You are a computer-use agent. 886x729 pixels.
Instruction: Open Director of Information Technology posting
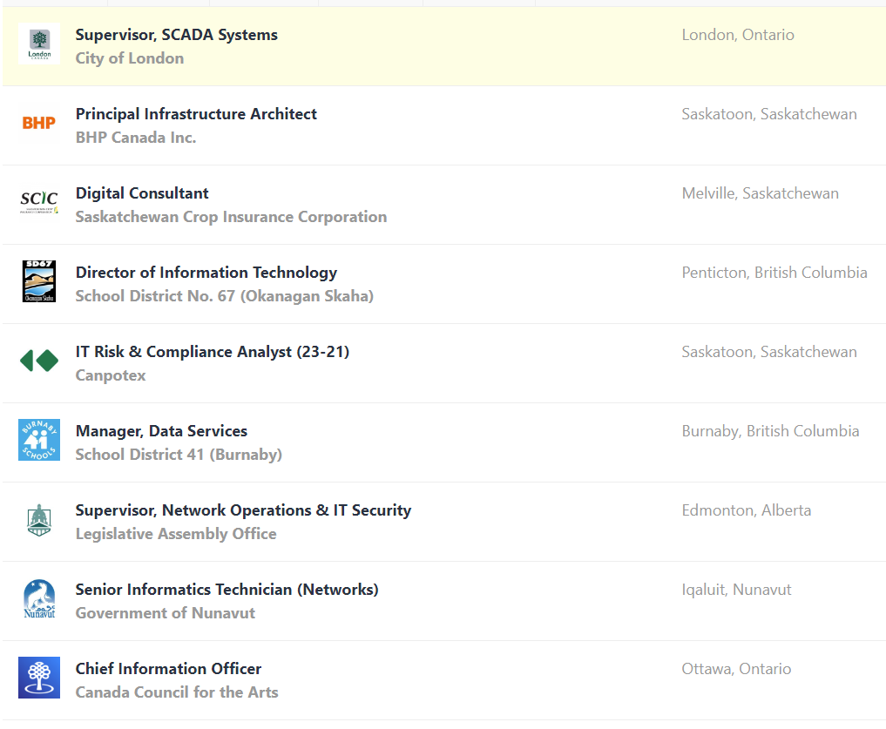pos(206,273)
